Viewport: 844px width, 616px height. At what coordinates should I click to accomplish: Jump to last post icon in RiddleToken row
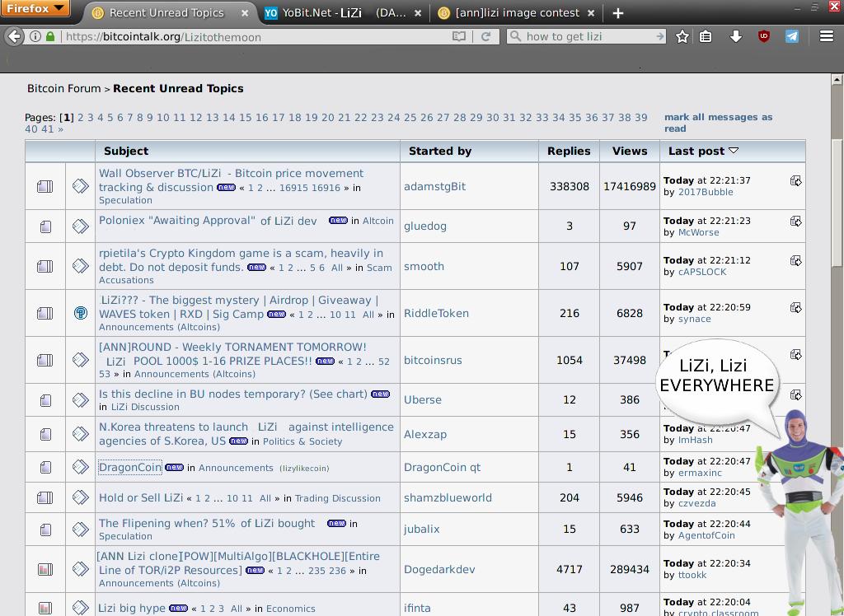point(795,308)
